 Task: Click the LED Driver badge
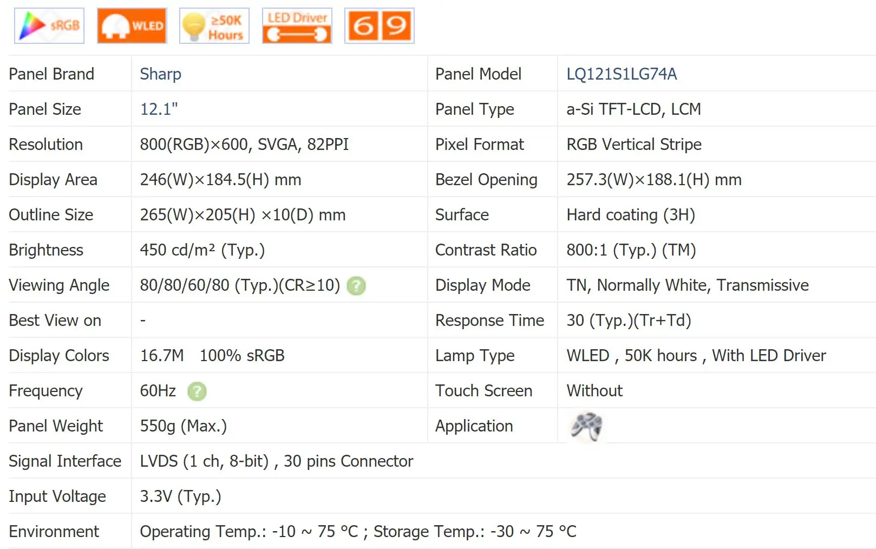coord(297,25)
